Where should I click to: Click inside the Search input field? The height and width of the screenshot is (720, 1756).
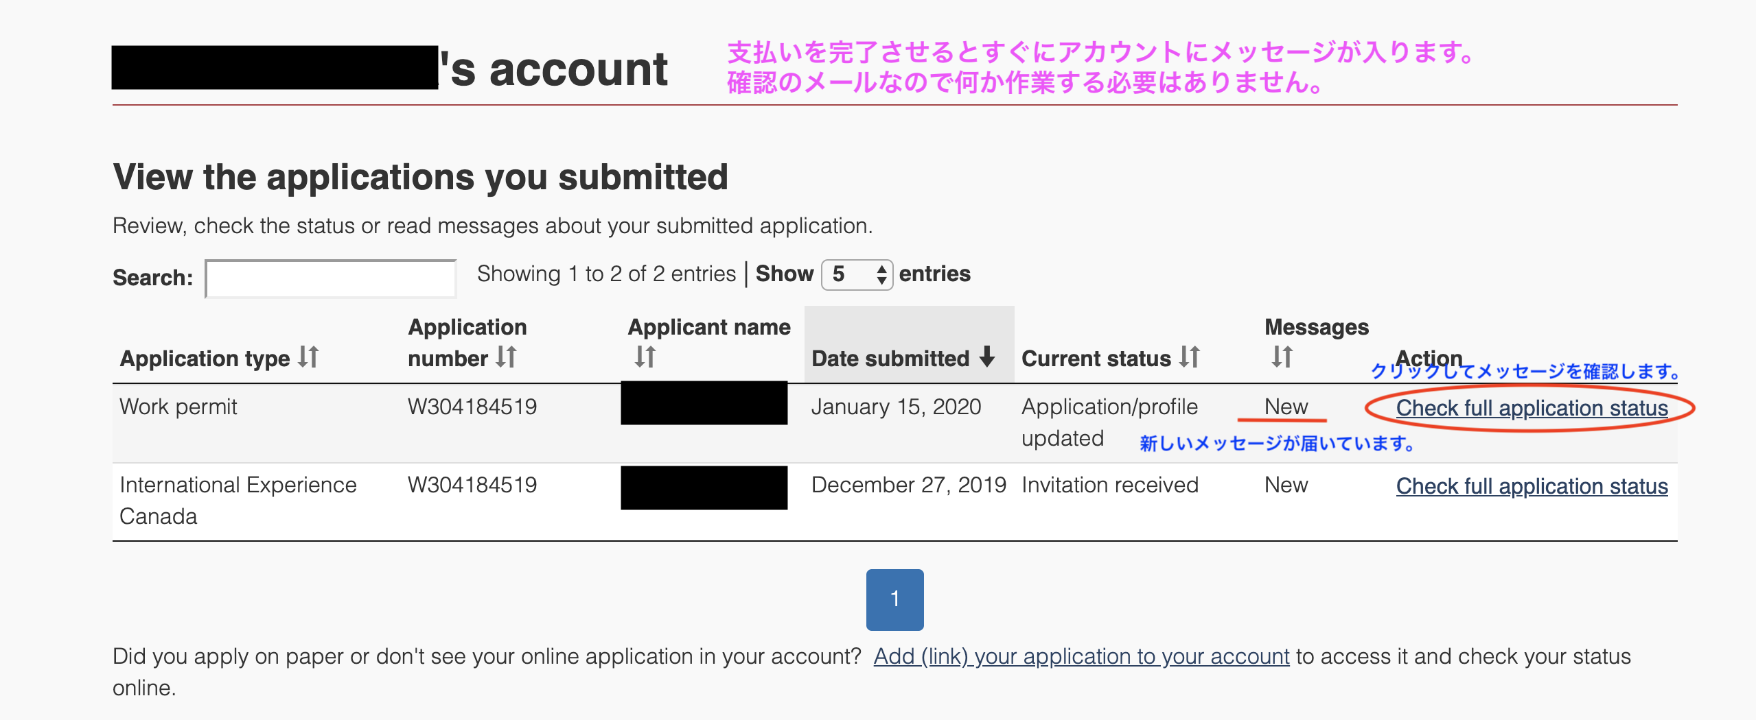pos(331,278)
